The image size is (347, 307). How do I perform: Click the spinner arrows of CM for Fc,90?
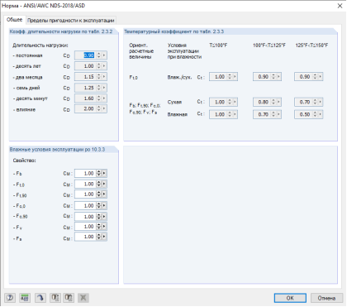99,217
